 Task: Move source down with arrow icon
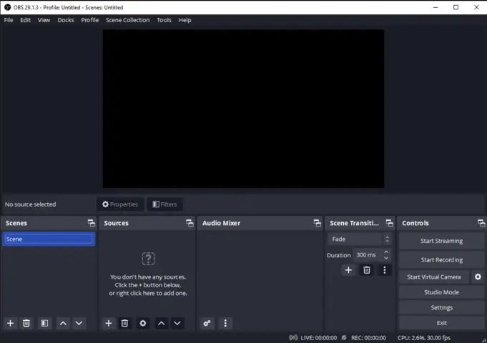click(177, 323)
